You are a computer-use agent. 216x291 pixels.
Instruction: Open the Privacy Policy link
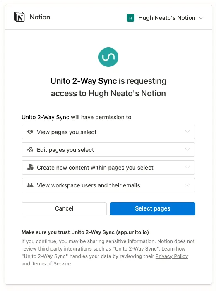(x=172, y=256)
